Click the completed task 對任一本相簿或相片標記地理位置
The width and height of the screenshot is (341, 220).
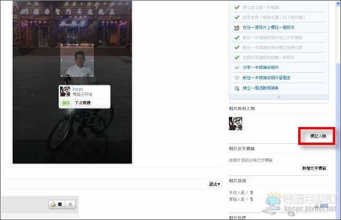coord(272,47)
